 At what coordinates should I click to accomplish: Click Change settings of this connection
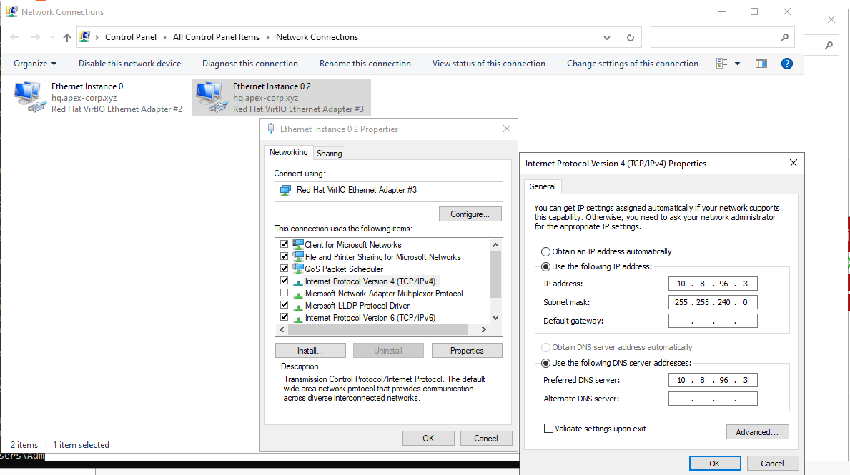633,64
